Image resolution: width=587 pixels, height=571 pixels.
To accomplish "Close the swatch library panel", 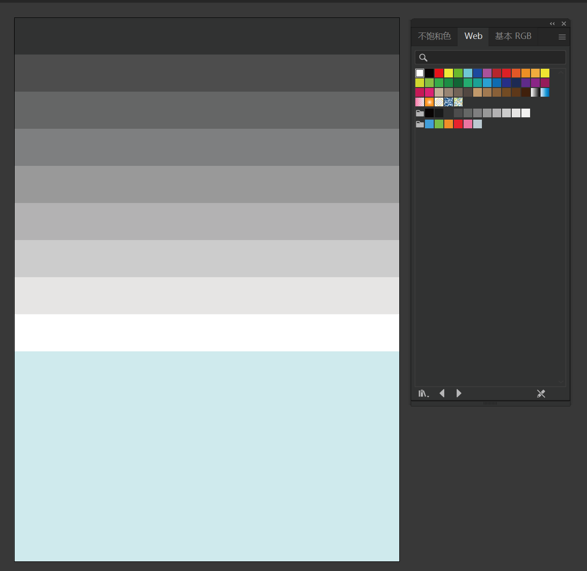I will tap(564, 24).
